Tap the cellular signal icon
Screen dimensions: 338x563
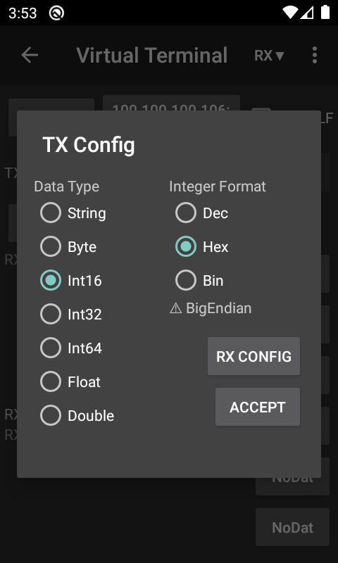click(307, 13)
